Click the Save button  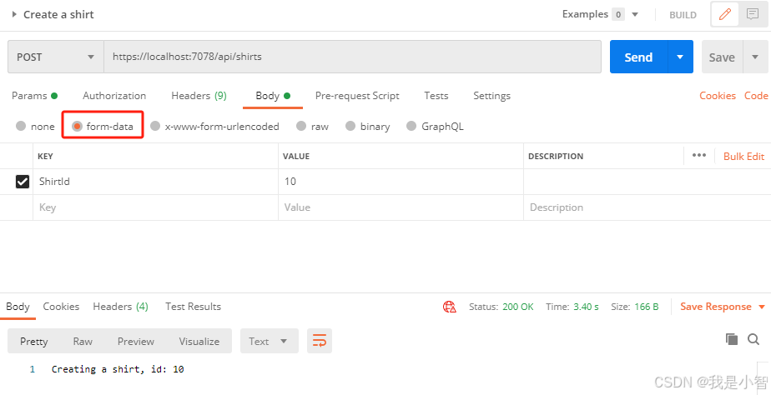coord(722,57)
